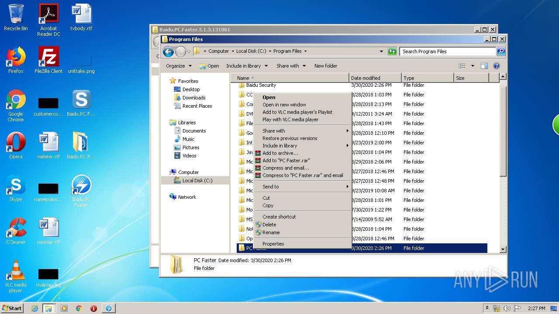Click in Search Program Files box

(448, 51)
